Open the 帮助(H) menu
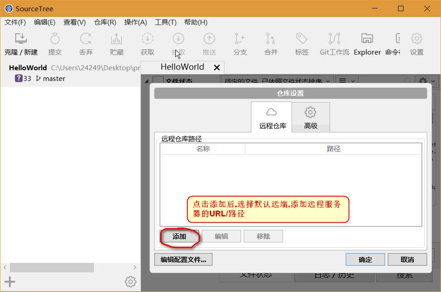 pyautogui.click(x=196, y=22)
